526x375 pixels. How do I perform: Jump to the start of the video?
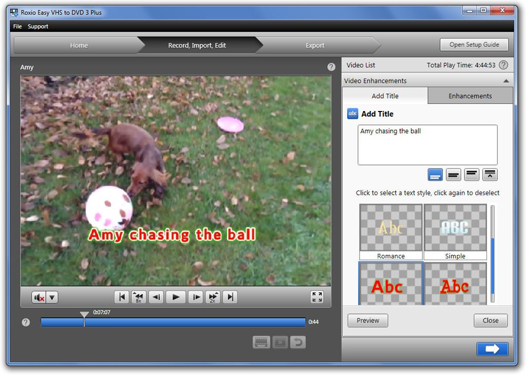[122, 297]
